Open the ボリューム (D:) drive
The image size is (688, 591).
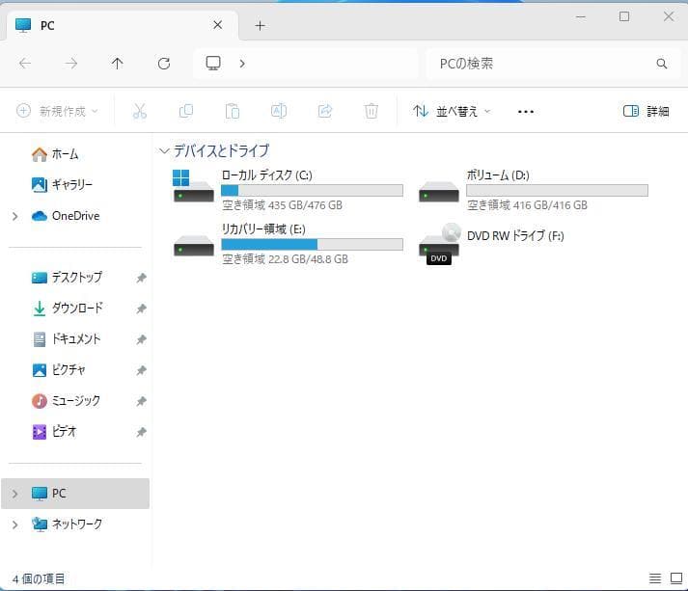pos(498,175)
